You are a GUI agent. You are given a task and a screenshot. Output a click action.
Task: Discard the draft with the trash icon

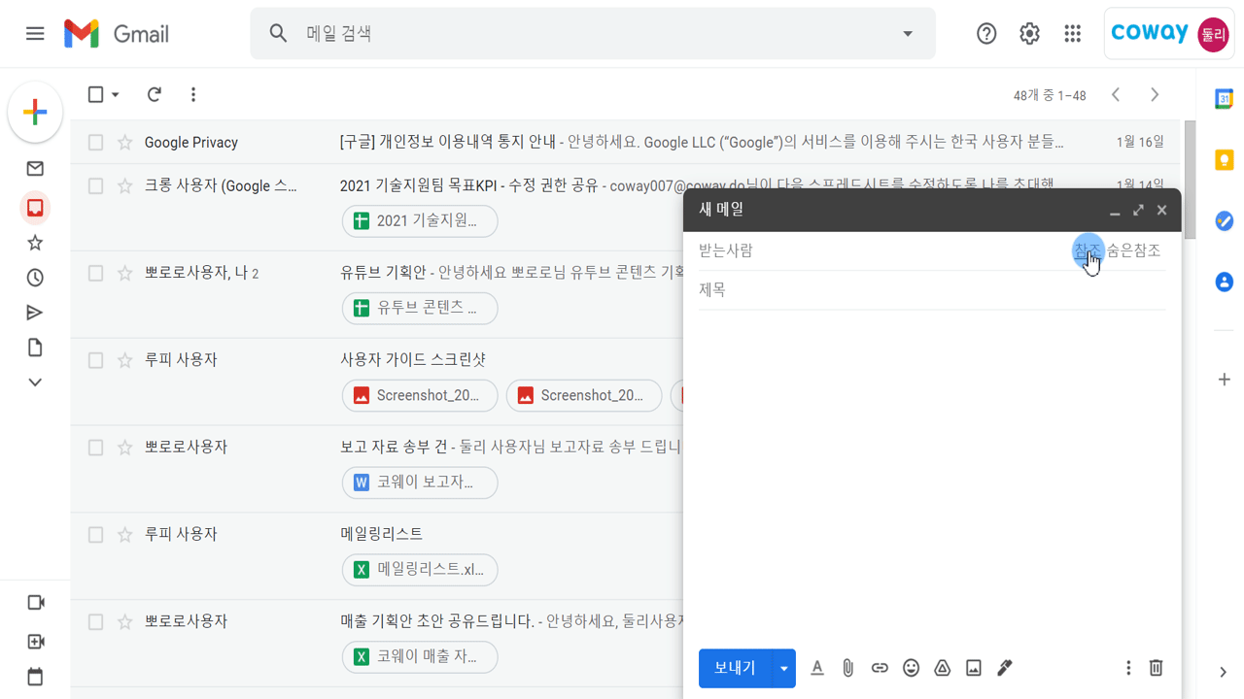point(1156,668)
